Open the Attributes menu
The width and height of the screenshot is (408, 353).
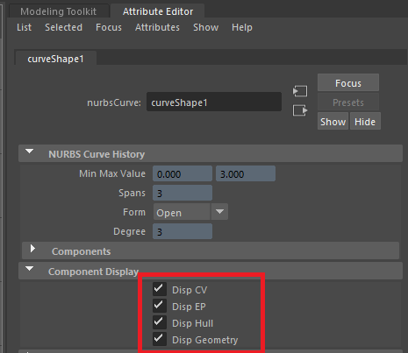[x=157, y=27]
